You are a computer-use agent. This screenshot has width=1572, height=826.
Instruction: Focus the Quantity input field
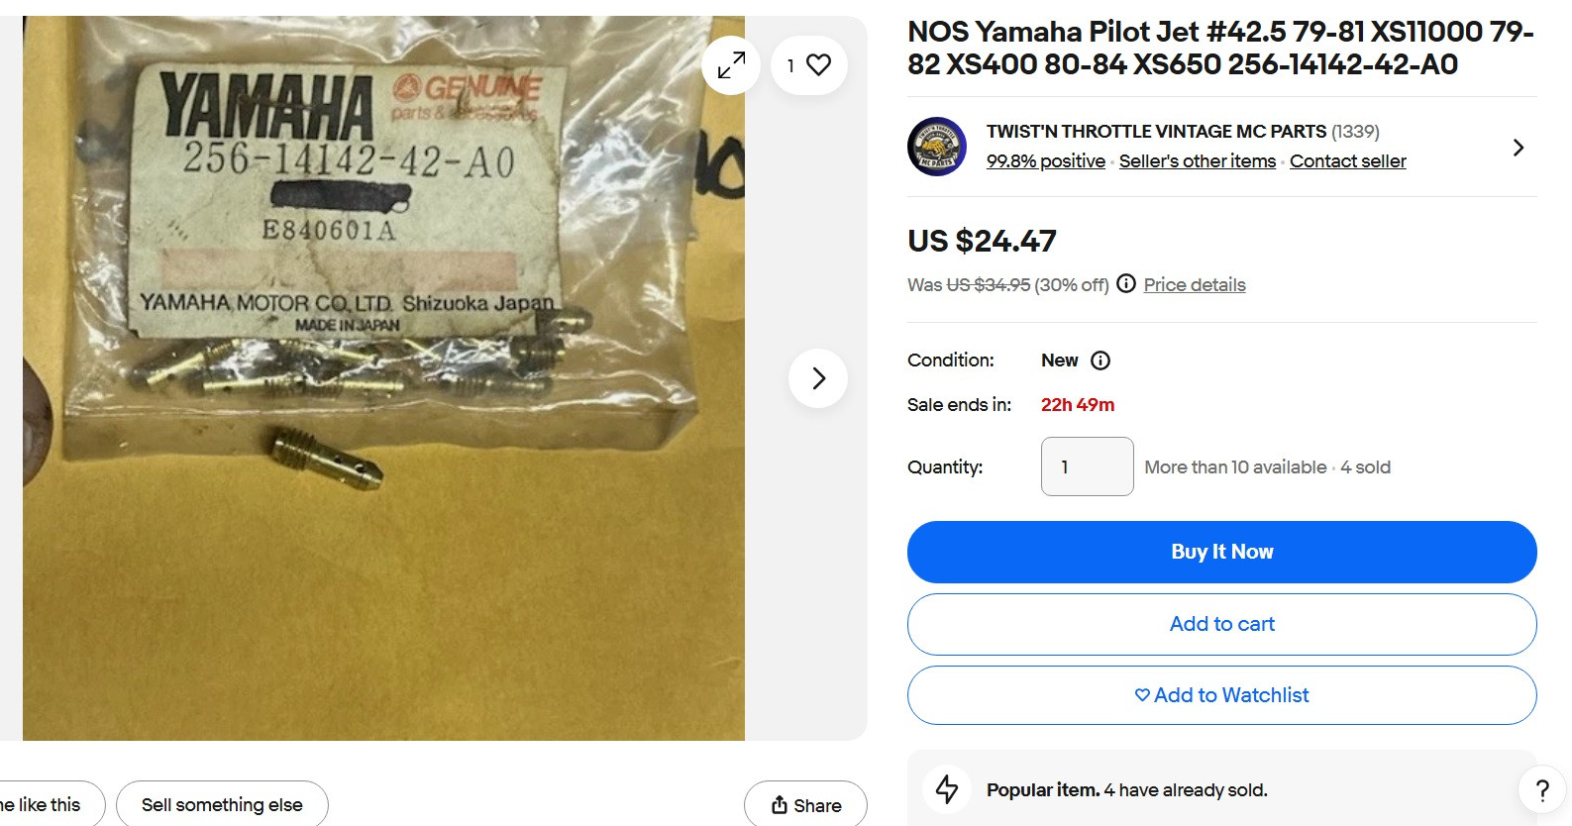[1087, 466]
